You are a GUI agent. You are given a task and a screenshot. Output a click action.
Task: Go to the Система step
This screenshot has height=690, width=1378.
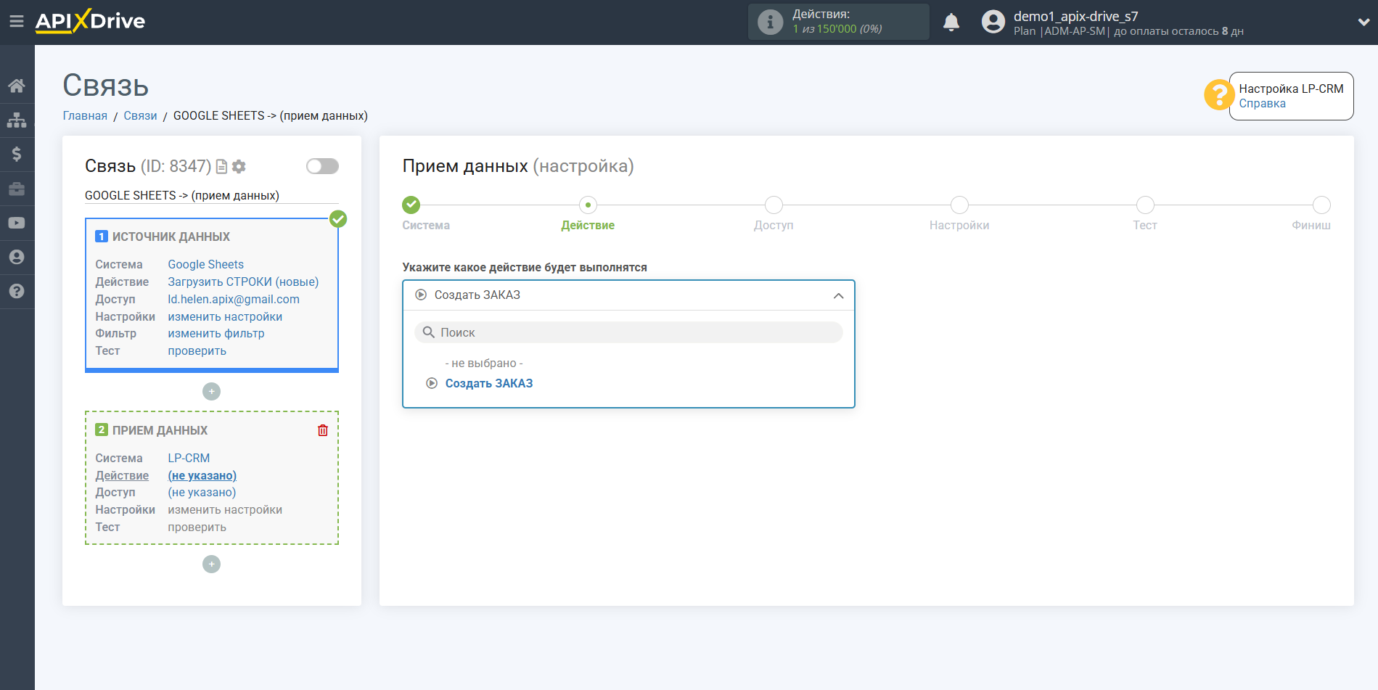click(x=411, y=205)
